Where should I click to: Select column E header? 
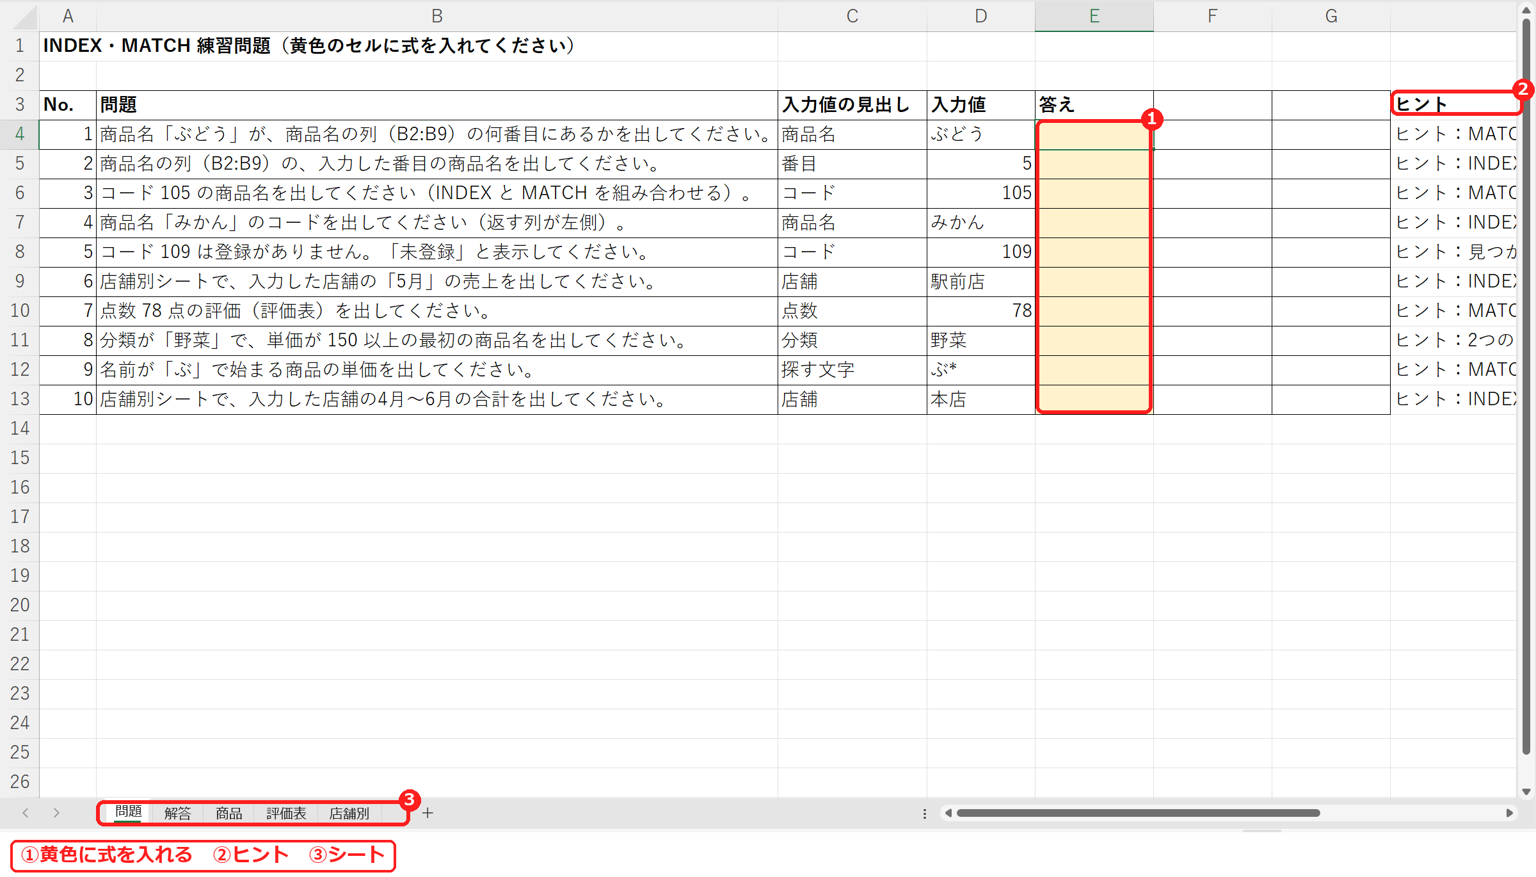1094,16
